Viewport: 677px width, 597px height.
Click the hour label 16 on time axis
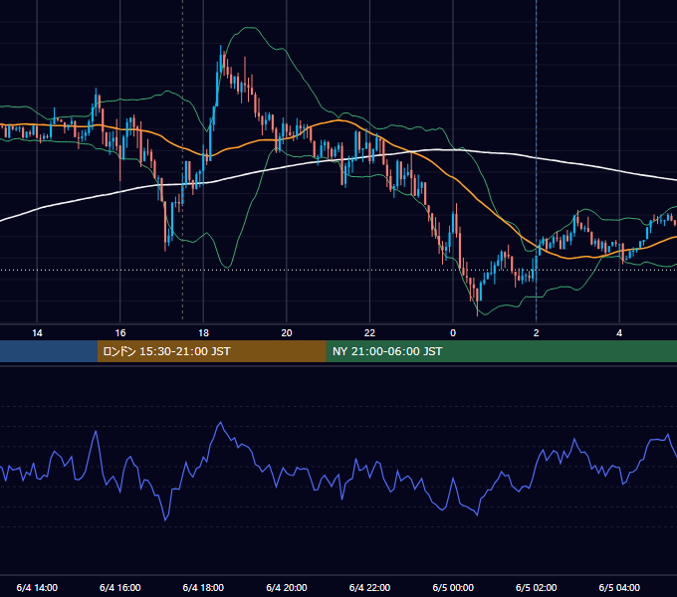click(120, 333)
